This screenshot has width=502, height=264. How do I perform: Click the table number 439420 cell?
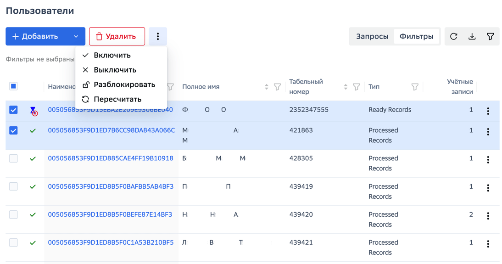[x=301, y=214]
